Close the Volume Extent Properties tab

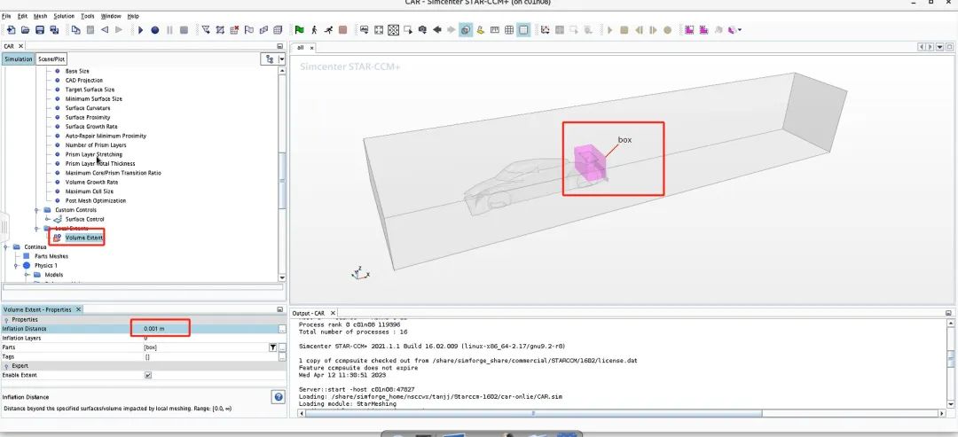point(78,309)
